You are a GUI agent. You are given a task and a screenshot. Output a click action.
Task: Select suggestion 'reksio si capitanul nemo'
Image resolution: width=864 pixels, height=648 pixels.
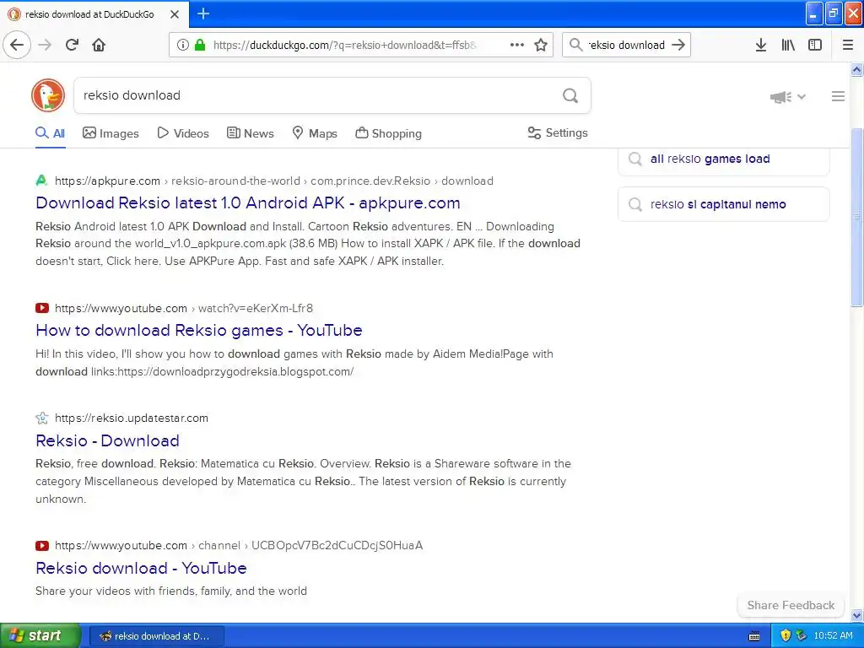tap(723, 204)
